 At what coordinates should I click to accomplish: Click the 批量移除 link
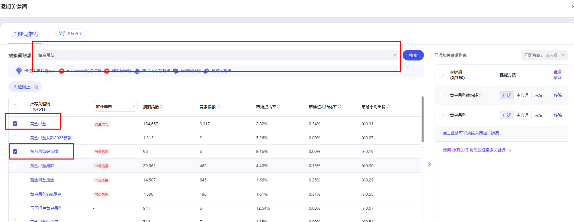558,75
